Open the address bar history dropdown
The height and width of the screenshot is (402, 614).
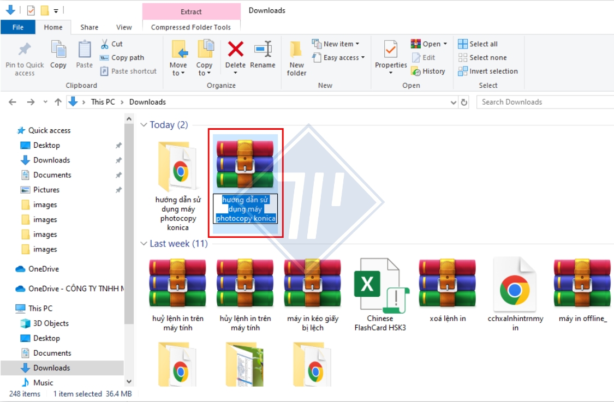click(x=454, y=102)
